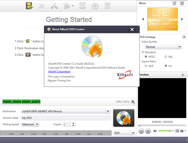188x143 pixels.
Task: Click the menu templates list icon
Action: click(x=182, y=3)
